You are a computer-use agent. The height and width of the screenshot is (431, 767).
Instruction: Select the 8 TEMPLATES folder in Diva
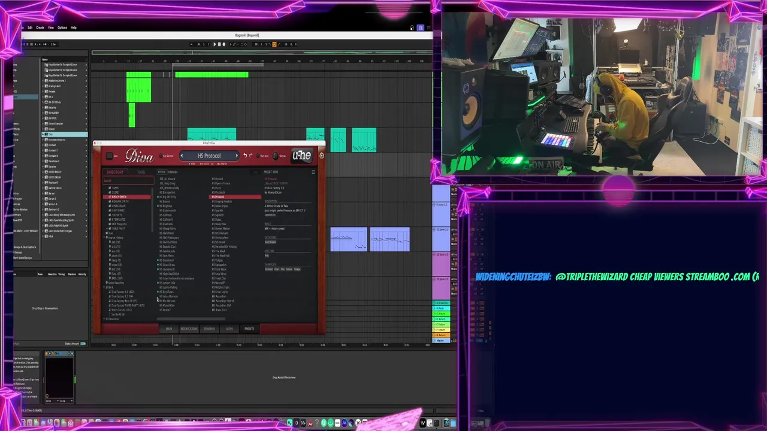coord(119,220)
